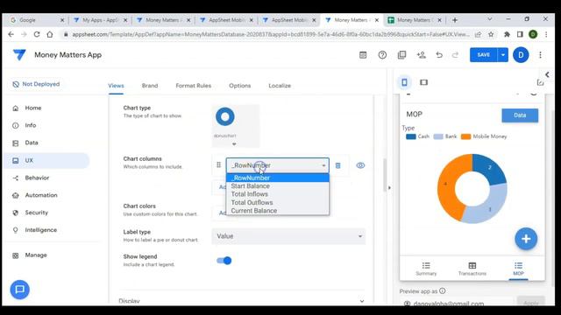Expand chart type dropdown arrow below donutchart
The height and width of the screenshot is (315, 561).
[234, 143]
